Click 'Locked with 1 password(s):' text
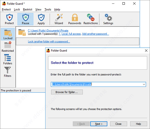 [x=43, y=34]
